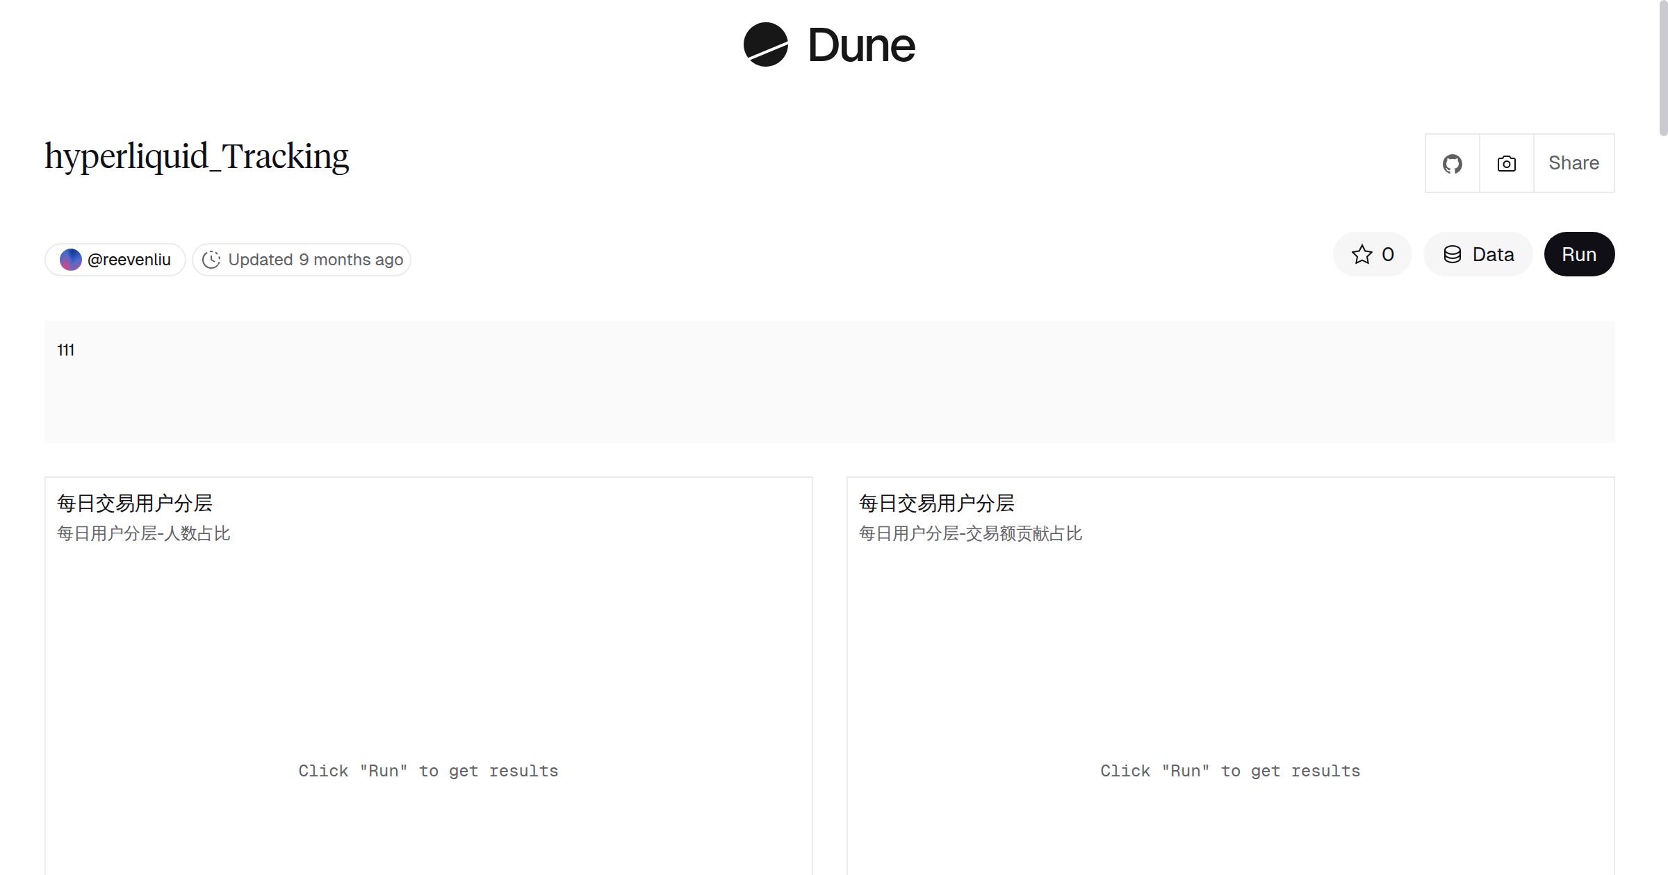The width and height of the screenshot is (1668, 875).
Task: Share the hyperliquid_Tracking dashboard
Action: pos(1573,163)
